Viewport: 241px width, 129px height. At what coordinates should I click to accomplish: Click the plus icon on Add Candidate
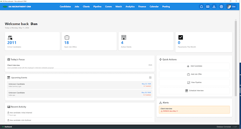[x=188, y=66]
